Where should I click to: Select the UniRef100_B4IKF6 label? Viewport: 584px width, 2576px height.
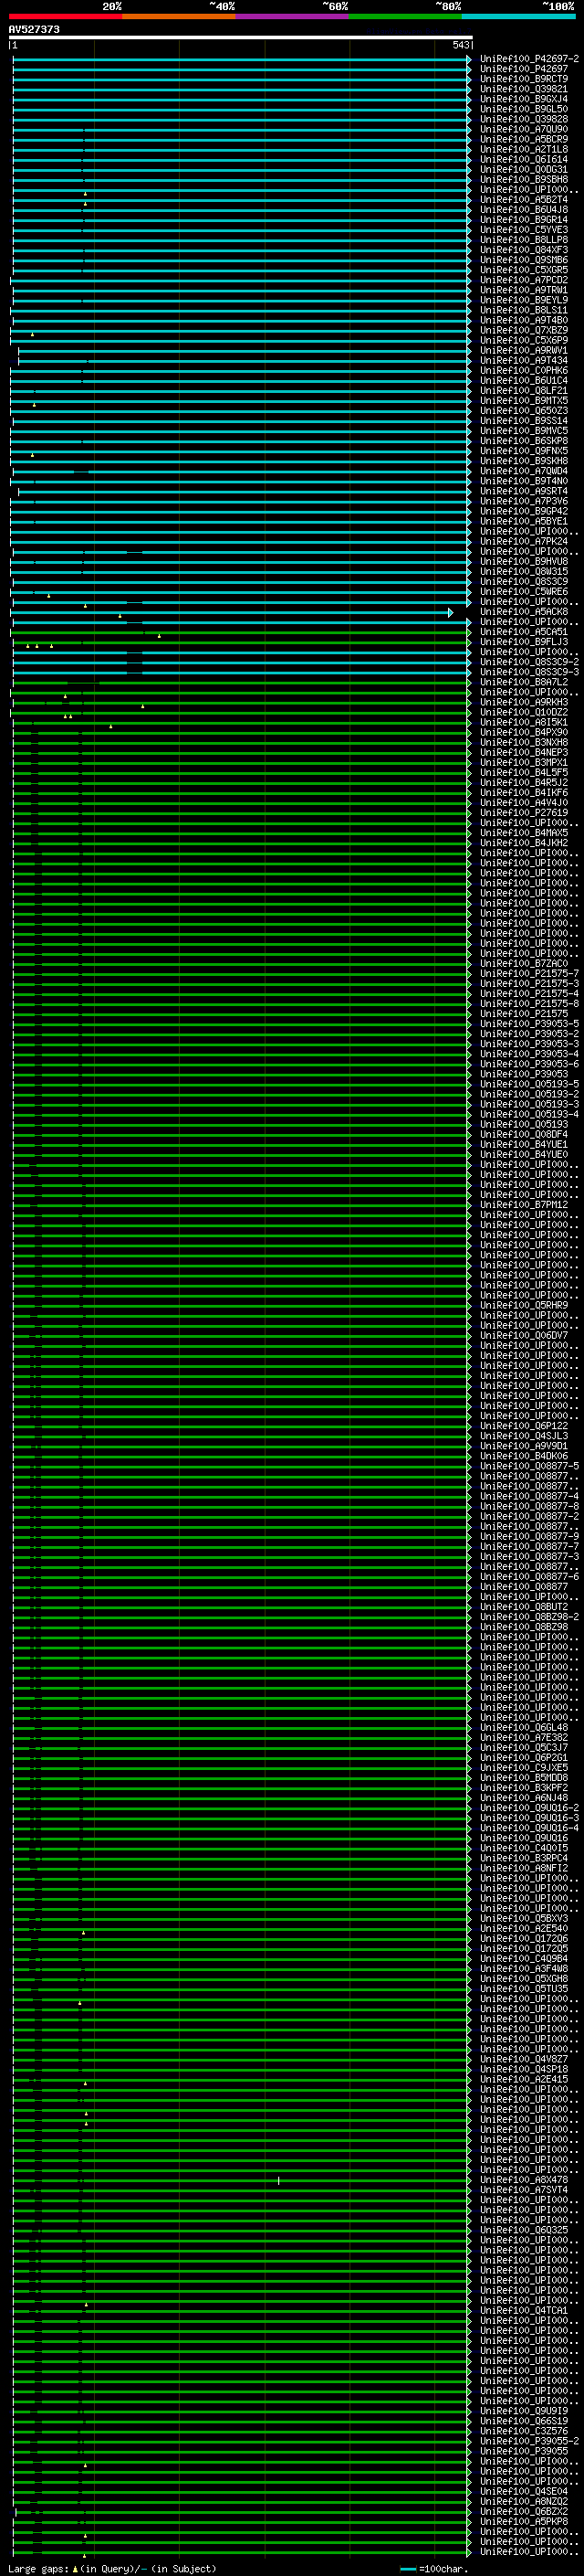point(524,792)
